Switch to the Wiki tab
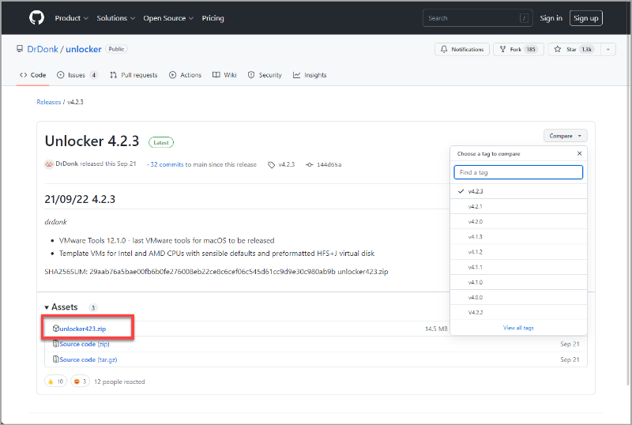 (224, 75)
